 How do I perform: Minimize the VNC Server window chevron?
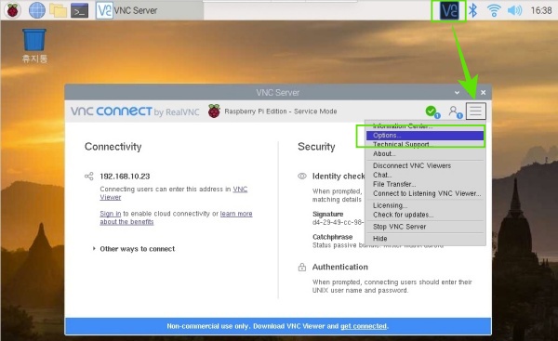(x=457, y=93)
